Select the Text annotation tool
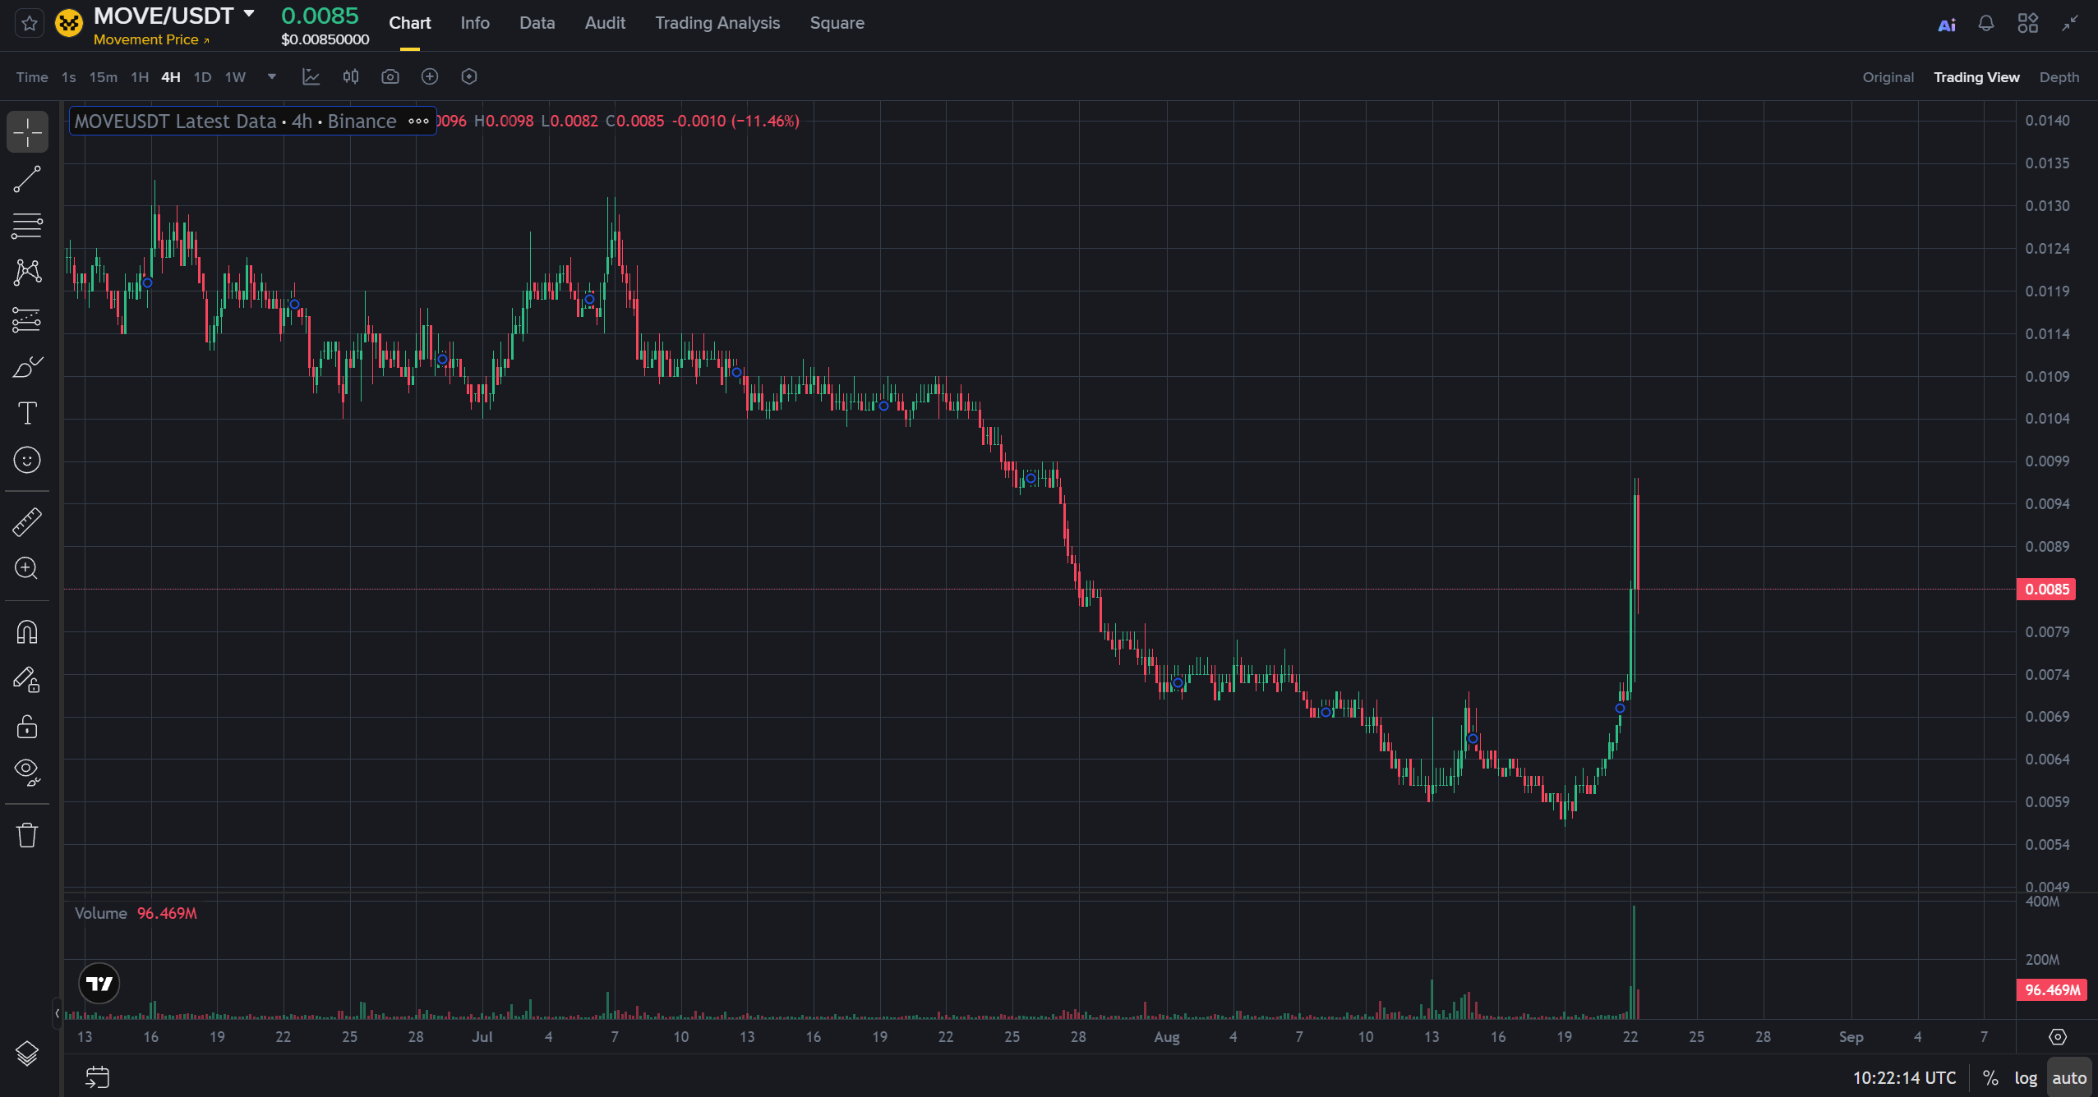Image resolution: width=2098 pixels, height=1097 pixels. click(27, 413)
